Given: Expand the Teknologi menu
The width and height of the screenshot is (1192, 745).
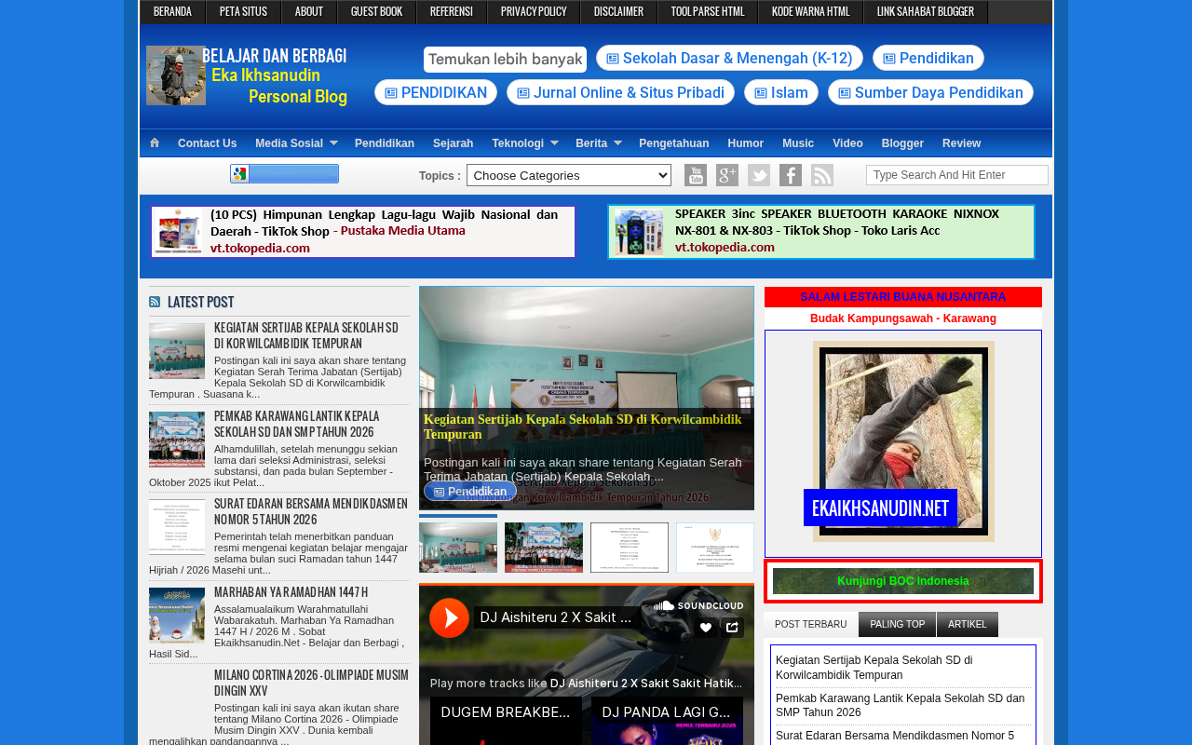Looking at the screenshot, I should pos(524,143).
